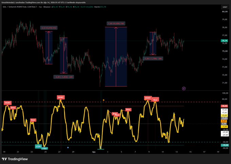Screen dimensions: 231x164
Task: Click the 4,12 (5,61%) measurement label
Action: (49, 28)
